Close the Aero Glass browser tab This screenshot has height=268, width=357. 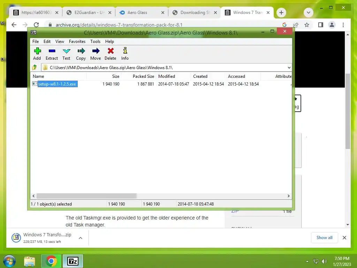pos(162,13)
